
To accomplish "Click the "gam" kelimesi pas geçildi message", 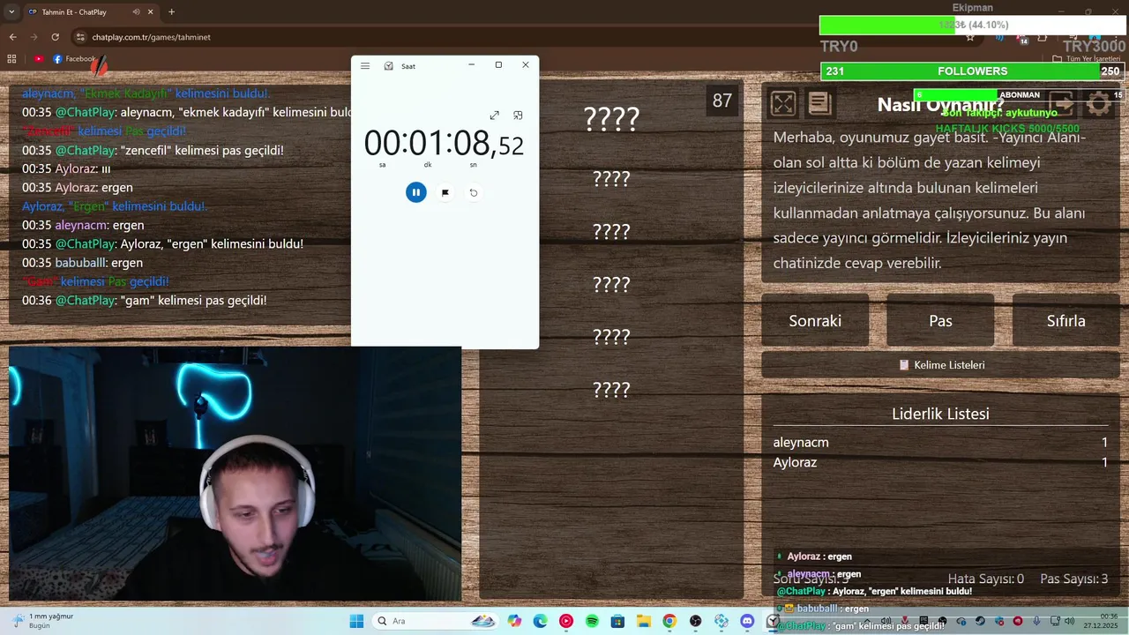I will click(144, 301).
